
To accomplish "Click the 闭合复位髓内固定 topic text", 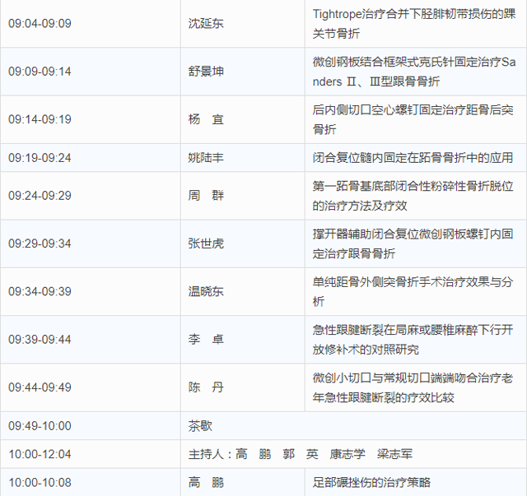I will coord(413,158).
